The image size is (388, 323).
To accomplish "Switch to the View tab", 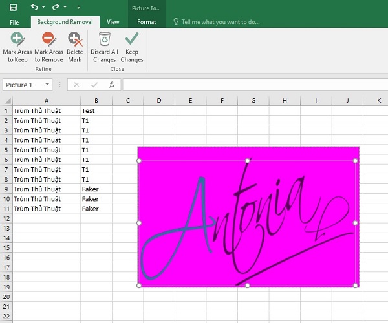I will pyautogui.click(x=113, y=22).
